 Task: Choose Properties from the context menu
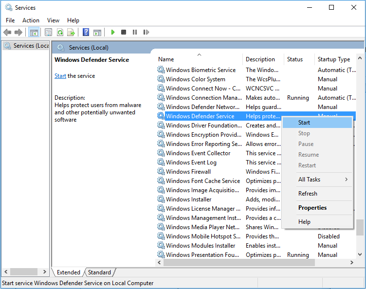click(x=317, y=208)
